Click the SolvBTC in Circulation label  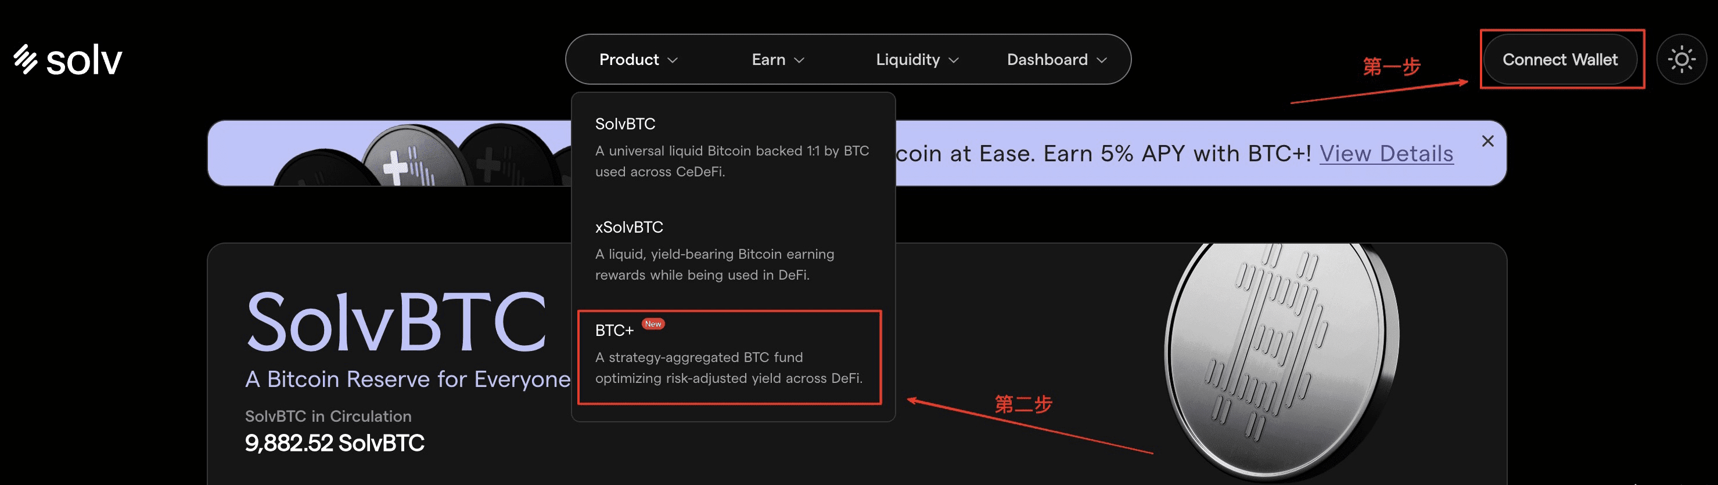(328, 416)
